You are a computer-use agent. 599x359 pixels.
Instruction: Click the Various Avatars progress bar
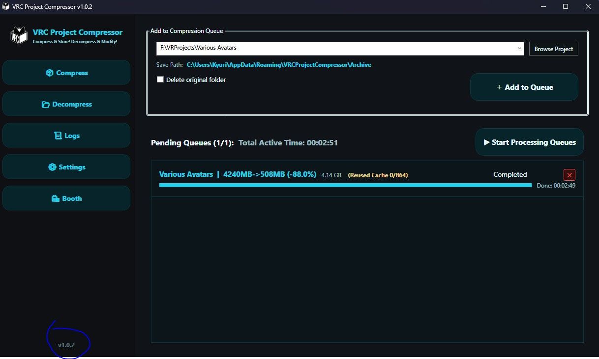tap(345, 185)
